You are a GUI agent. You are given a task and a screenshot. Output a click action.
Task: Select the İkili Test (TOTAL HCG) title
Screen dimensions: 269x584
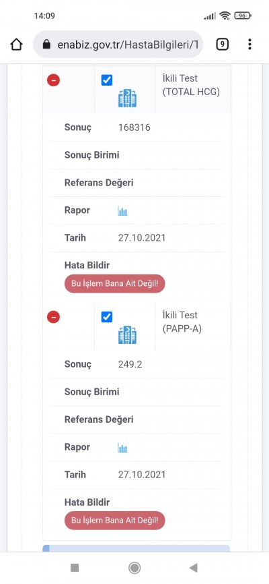[x=191, y=85]
